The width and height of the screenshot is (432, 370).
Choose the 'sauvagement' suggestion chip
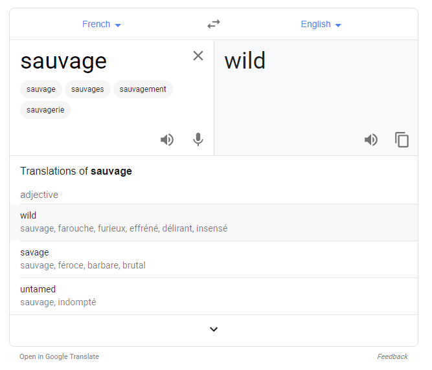coord(143,89)
